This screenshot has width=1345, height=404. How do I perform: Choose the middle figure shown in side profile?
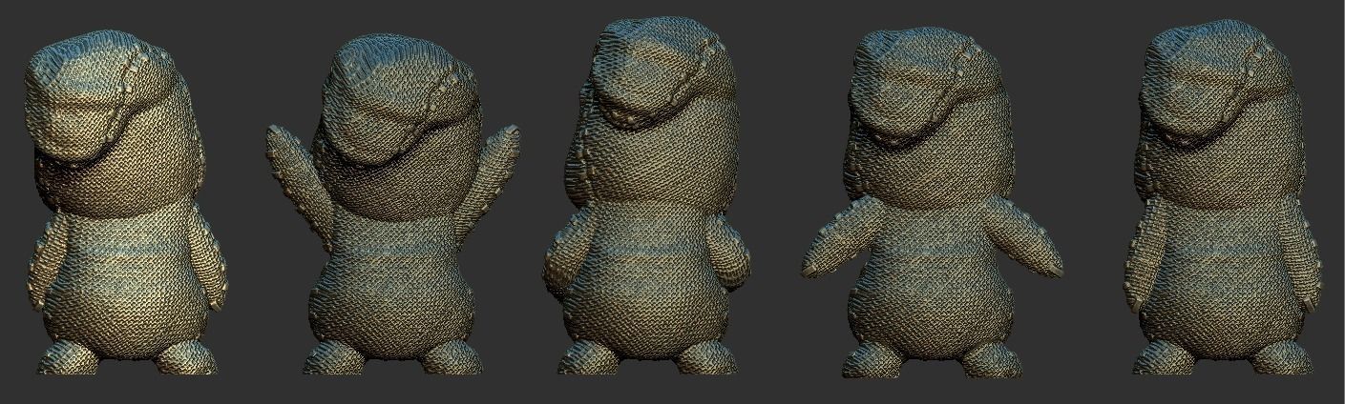tap(647, 196)
